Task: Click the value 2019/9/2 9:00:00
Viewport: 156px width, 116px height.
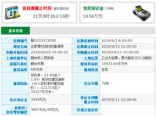Action: (117, 41)
